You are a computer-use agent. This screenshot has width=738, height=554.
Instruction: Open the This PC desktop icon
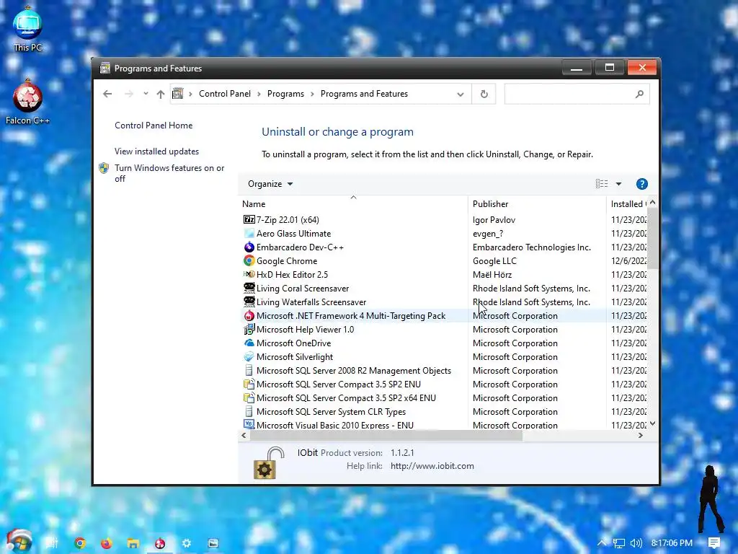[27, 29]
